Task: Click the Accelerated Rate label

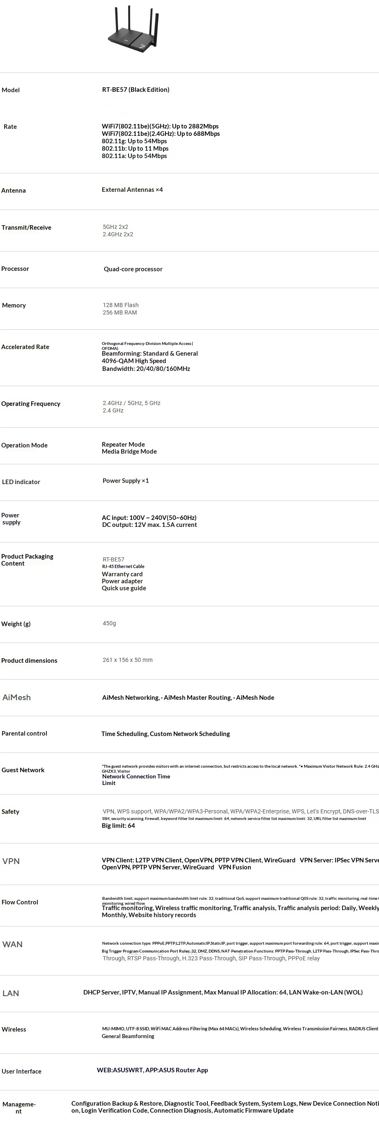Action: click(25, 347)
